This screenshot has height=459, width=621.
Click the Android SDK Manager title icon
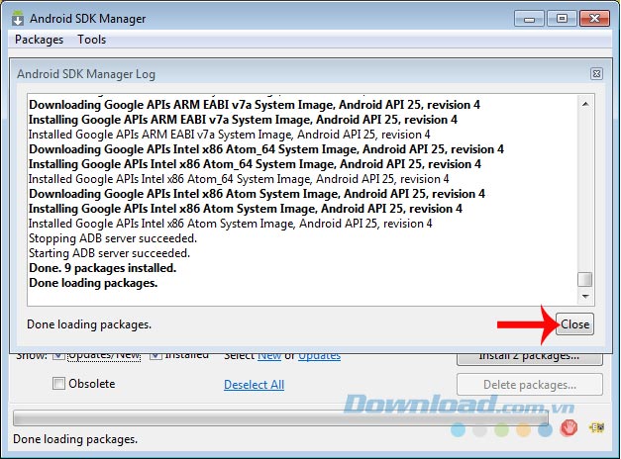[17, 18]
